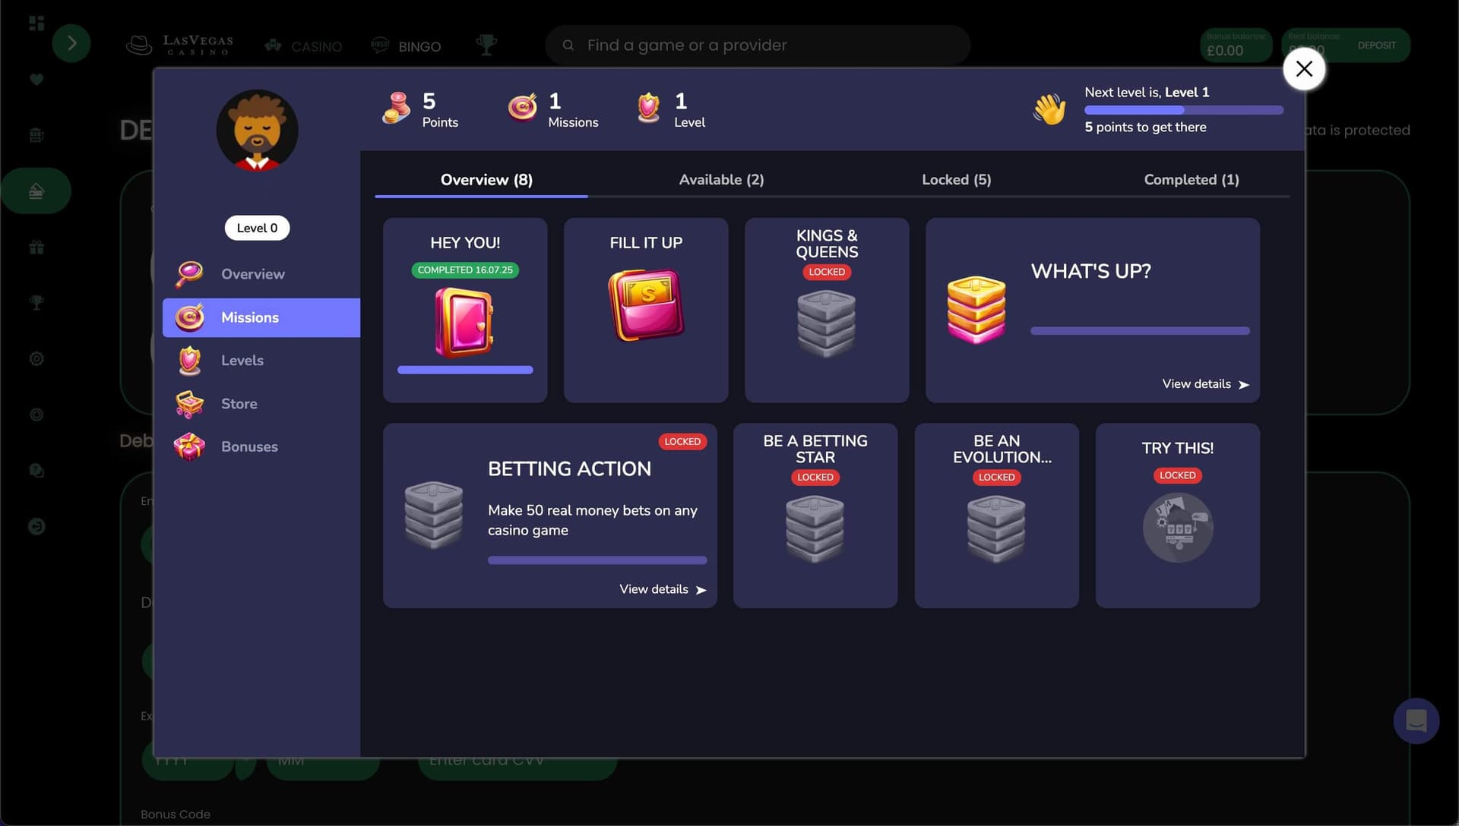Switch to the Locked (5) tab

[x=956, y=180]
